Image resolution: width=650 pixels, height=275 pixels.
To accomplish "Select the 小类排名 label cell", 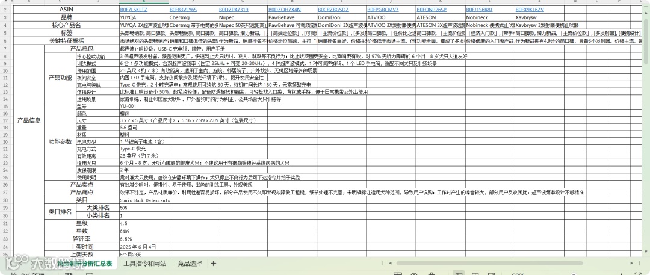I will [x=97, y=215].
